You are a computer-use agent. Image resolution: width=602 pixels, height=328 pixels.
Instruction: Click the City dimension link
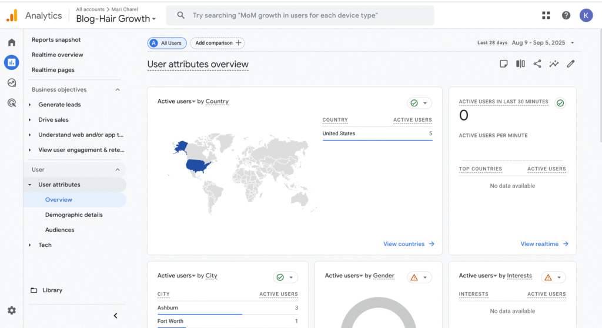pos(211,276)
